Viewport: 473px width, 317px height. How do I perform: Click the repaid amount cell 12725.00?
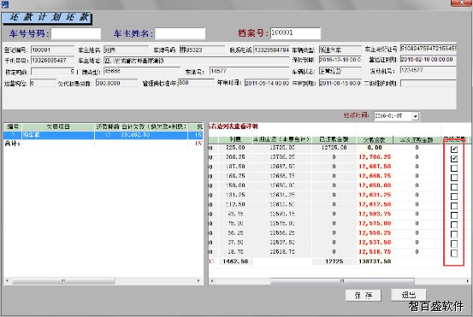(x=334, y=148)
